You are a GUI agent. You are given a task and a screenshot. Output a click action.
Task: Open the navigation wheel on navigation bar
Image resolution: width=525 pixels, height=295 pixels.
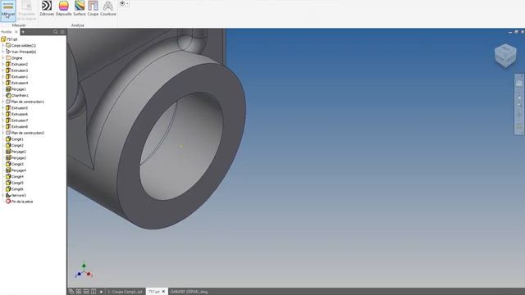519,84
